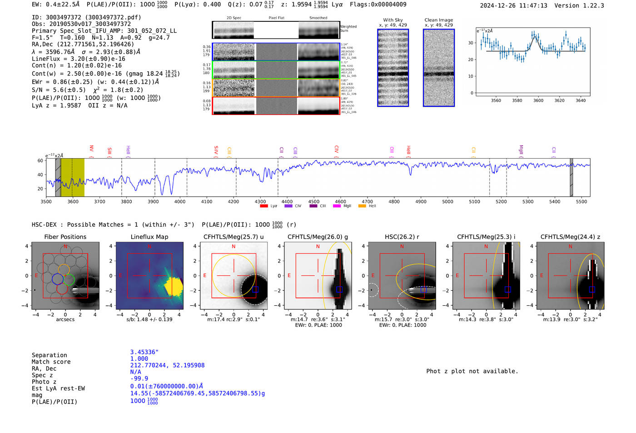Viewport: 636px width, 433px height.
Task: Click the MgII line marker
Action: (x=521, y=150)
